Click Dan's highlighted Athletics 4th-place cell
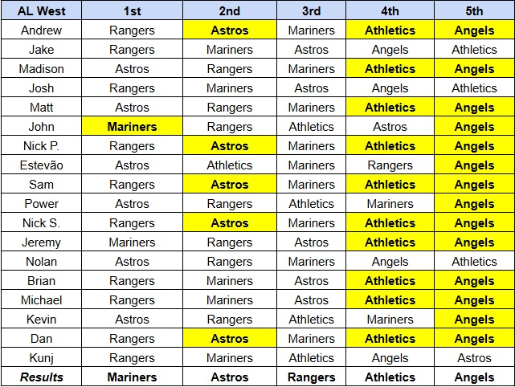 390,339
